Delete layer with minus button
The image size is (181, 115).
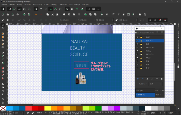142,79
